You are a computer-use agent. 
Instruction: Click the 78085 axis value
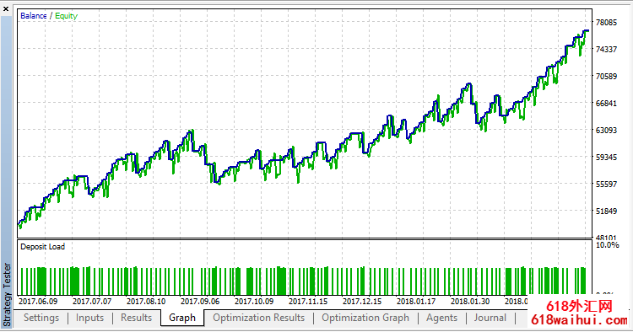pyautogui.click(x=606, y=22)
